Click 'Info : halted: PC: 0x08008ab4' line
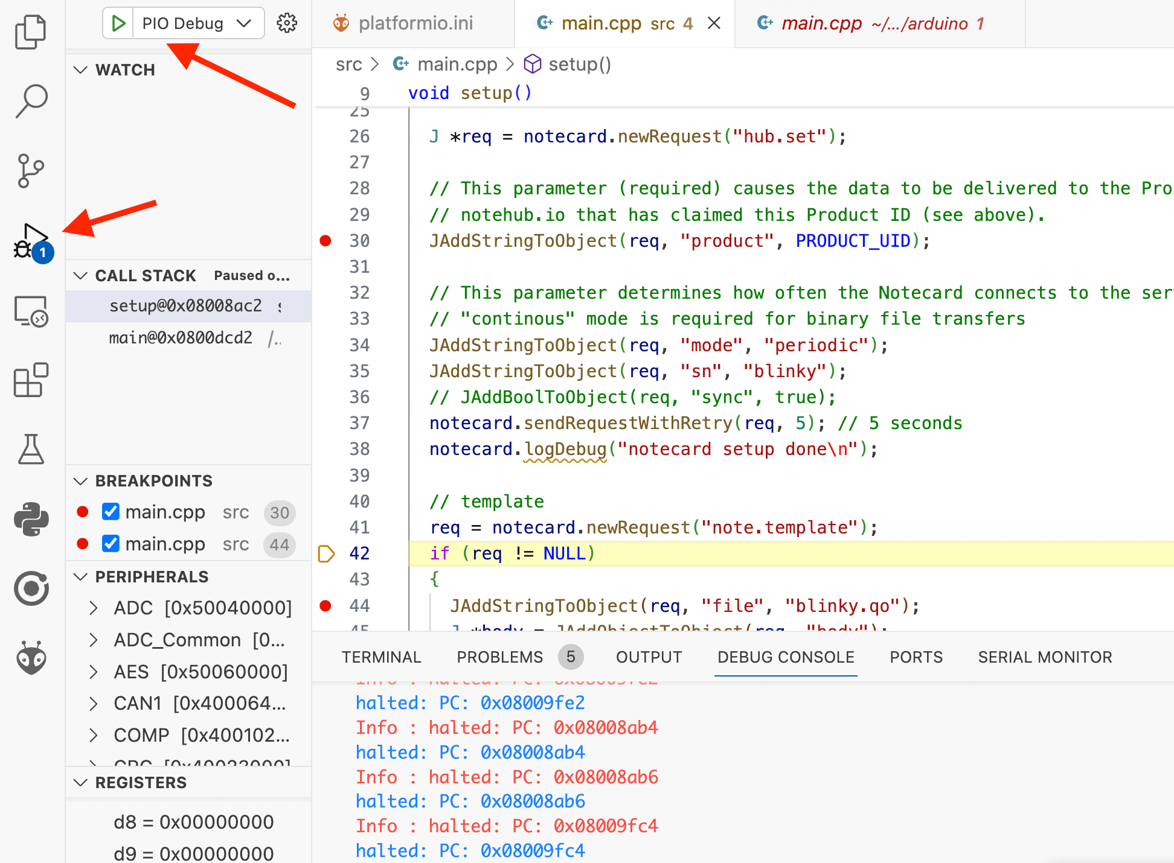Image resolution: width=1174 pixels, height=863 pixels. 507,727
